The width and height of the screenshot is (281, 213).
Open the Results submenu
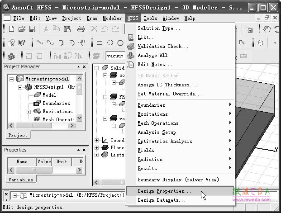click(180, 168)
